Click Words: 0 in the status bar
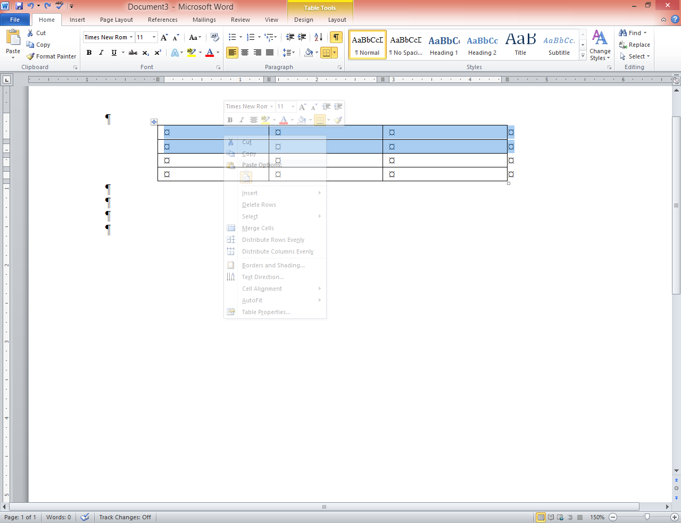Image resolution: width=681 pixels, height=523 pixels. coord(59,517)
